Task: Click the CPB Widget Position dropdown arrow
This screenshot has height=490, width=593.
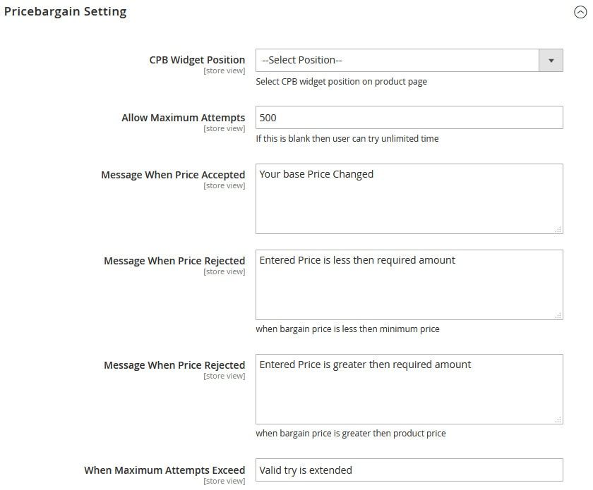Action: 551,61
